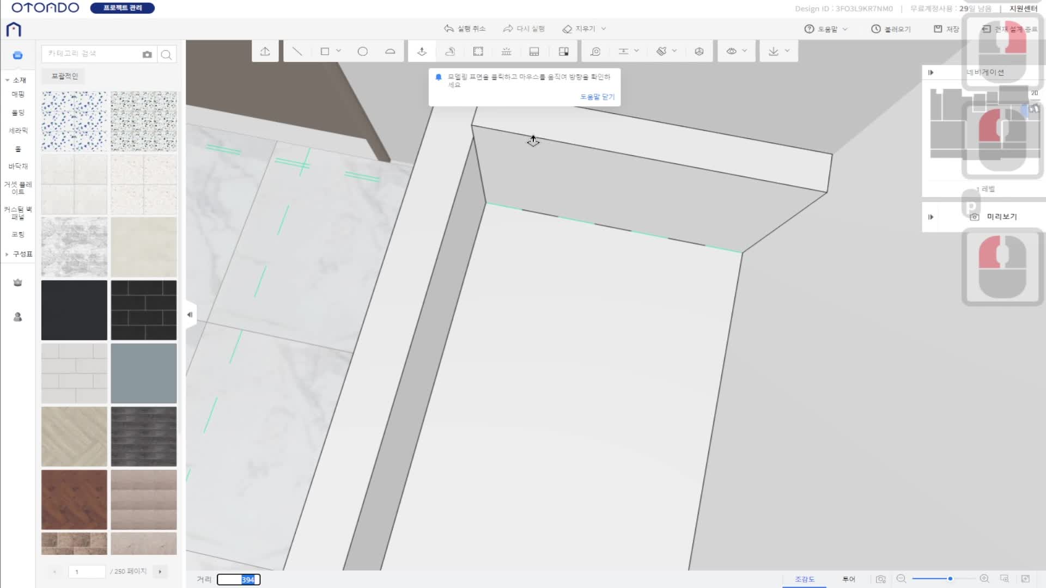Switch to the 조감도 view tab
Image resolution: width=1046 pixels, height=588 pixels.
804,579
